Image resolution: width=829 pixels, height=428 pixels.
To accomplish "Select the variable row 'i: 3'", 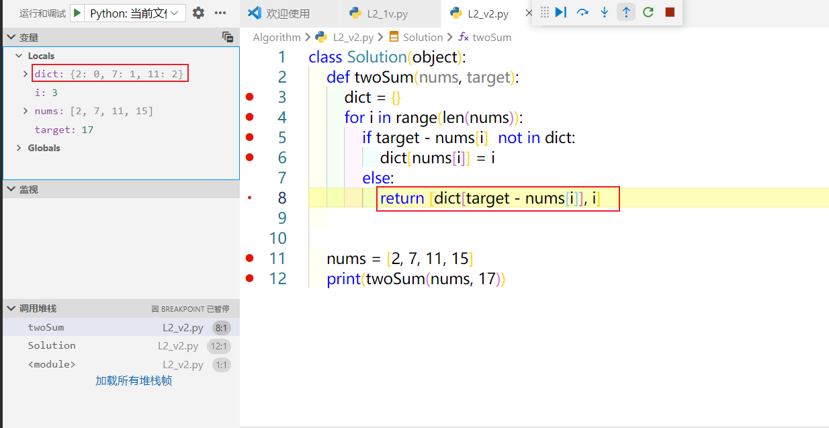I will tap(121, 93).
